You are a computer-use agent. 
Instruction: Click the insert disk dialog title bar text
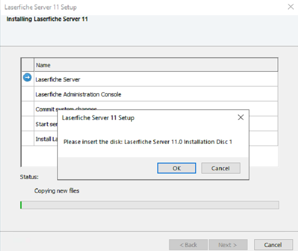click(98, 118)
